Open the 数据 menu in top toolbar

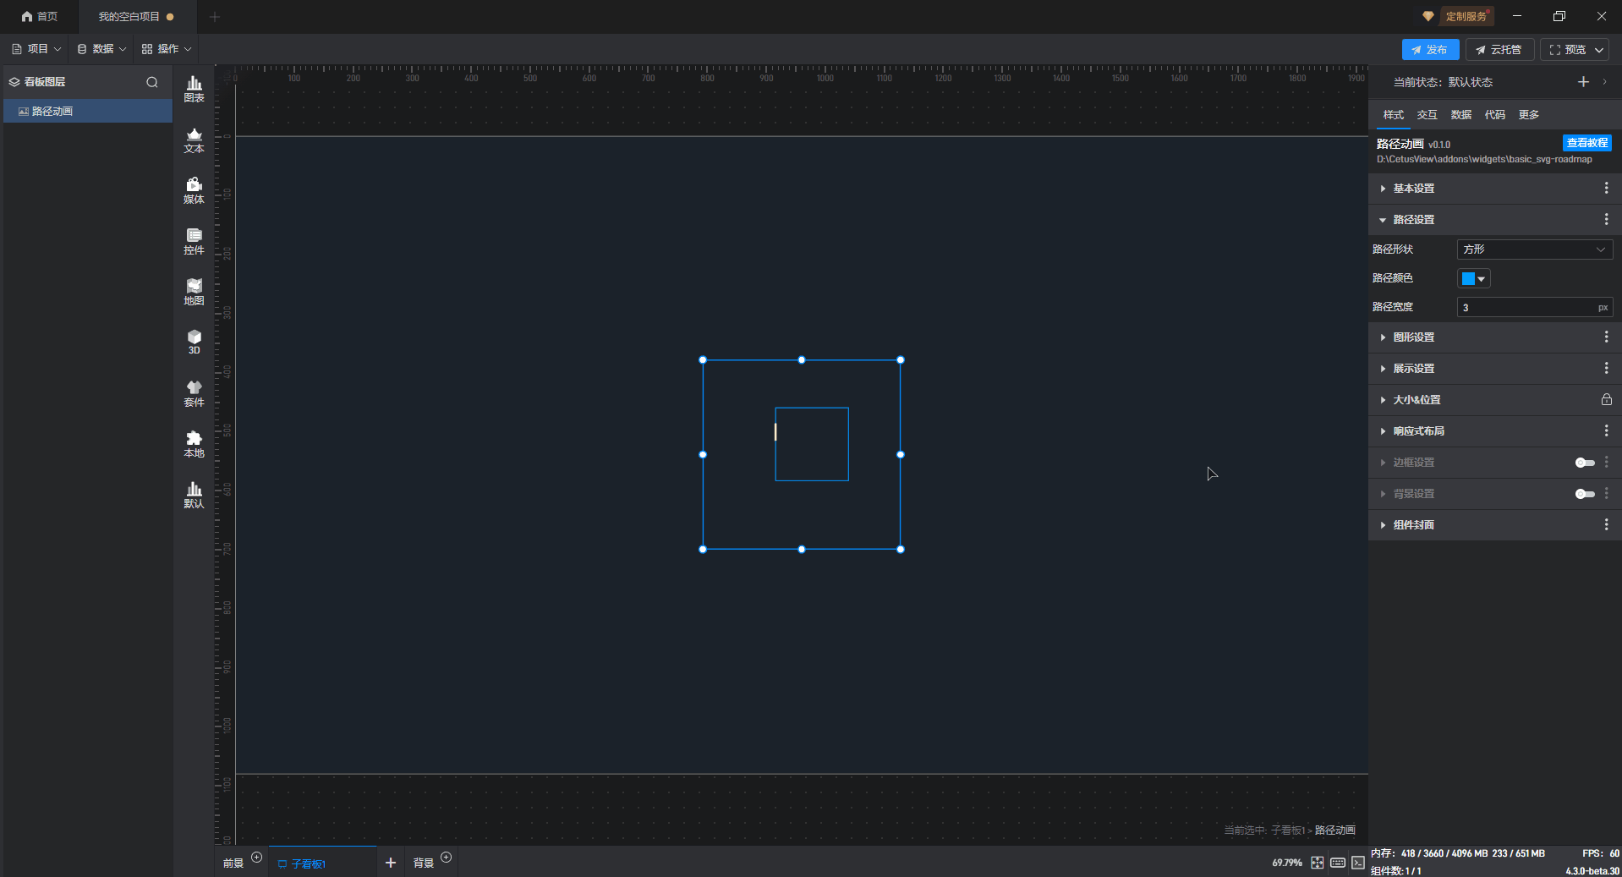101,49
